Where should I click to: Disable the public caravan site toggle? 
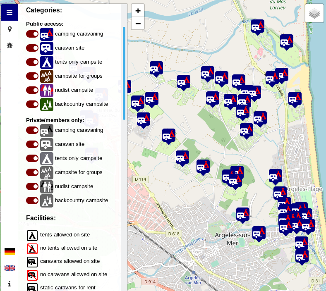click(32, 48)
